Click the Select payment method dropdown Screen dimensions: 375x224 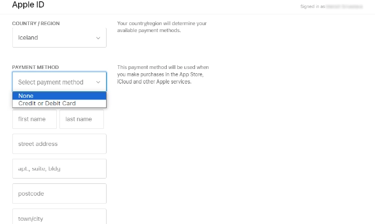pyautogui.click(x=59, y=82)
